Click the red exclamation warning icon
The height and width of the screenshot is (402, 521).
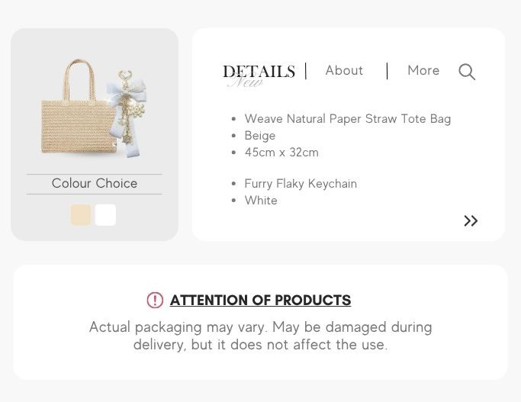coord(155,300)
